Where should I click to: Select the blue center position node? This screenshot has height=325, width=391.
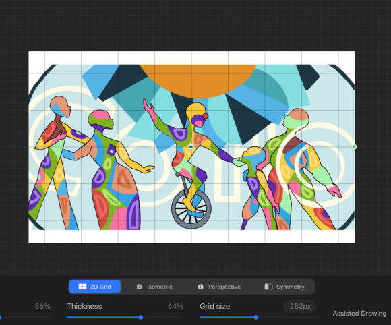point(191,147)
